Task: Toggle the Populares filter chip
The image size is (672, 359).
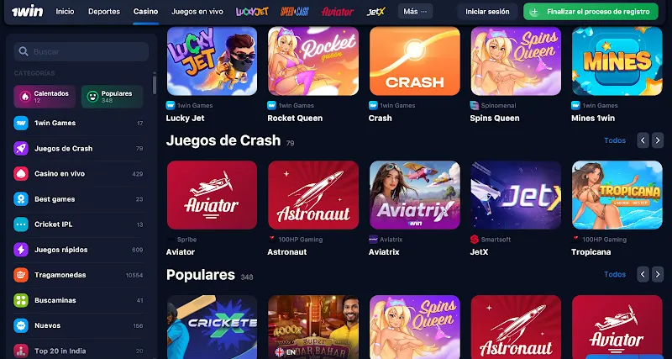Action: tap(113, 97)
